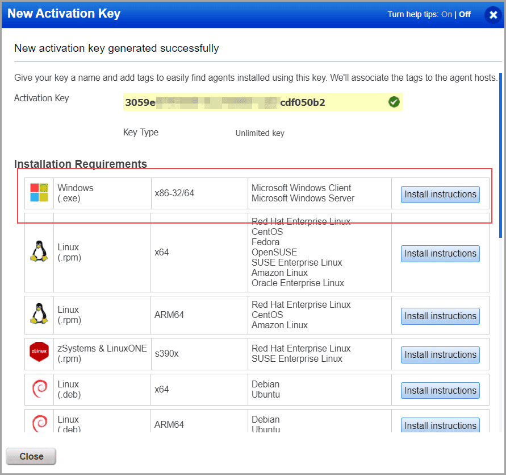506x475 pixels.
Task: Open Install instructions for Windows exe
Action: click(440, 194)
